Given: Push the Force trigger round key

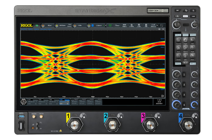Looking at the screenshot, I should tap(192, 56).
